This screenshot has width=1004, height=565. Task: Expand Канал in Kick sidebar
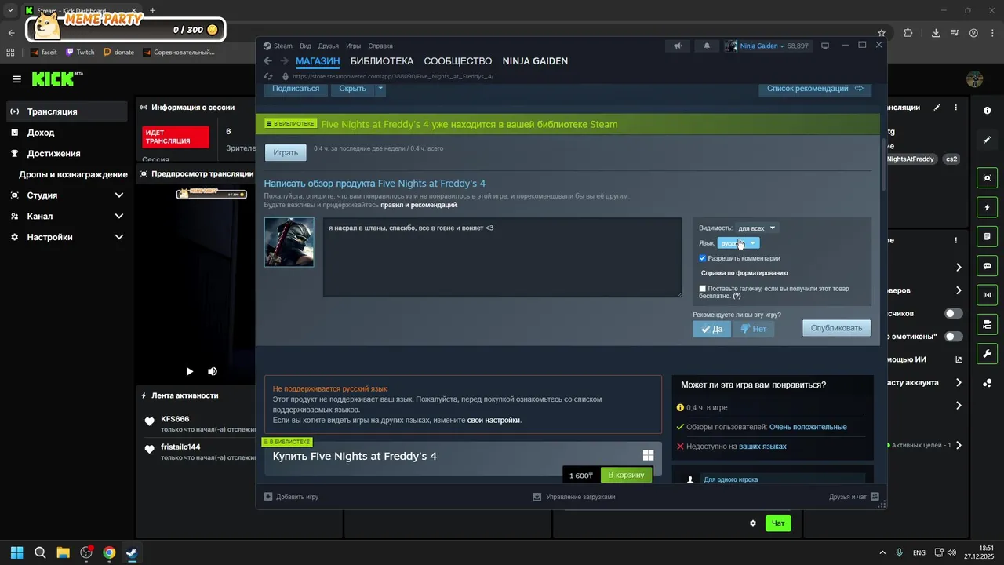coord(119,216)
